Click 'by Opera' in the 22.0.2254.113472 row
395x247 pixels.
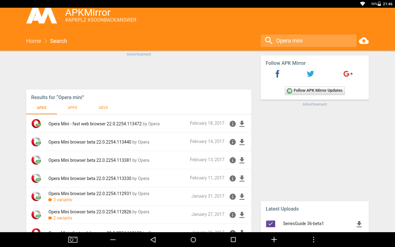[151, 124]
